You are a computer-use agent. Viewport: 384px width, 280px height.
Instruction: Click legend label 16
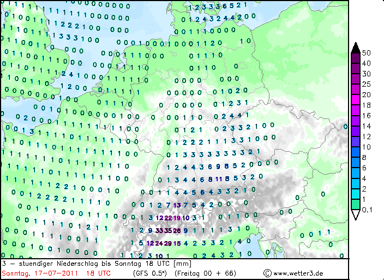(367, 116)
